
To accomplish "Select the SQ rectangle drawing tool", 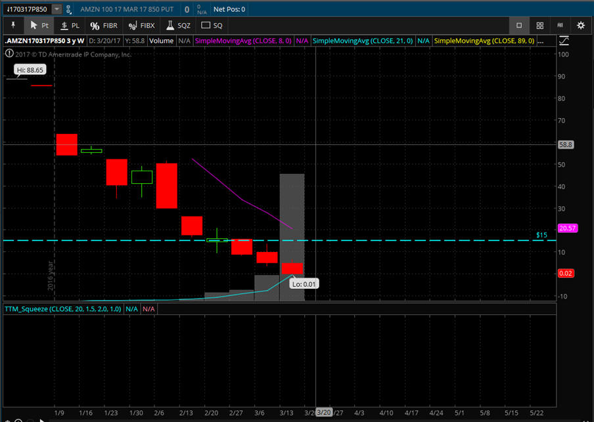I will pos(212,25).
